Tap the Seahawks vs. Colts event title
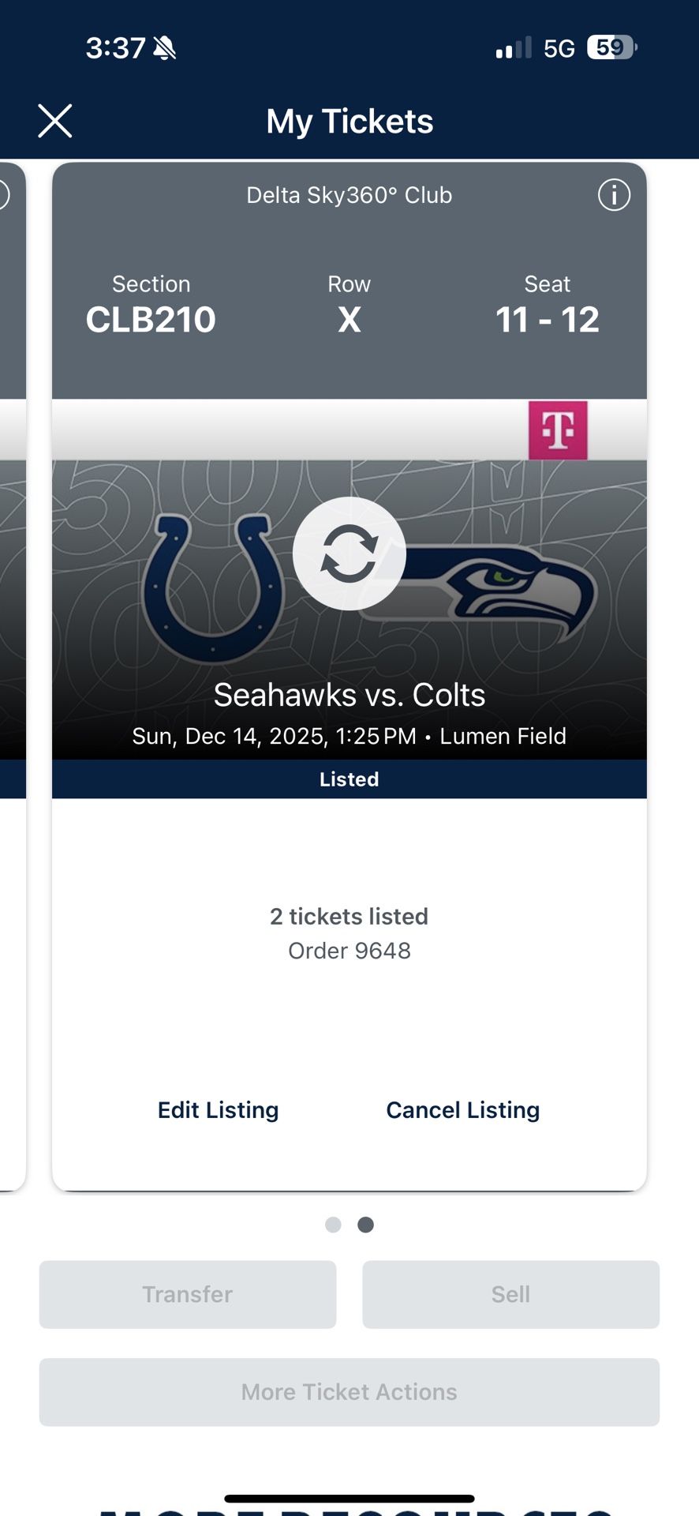Screen dimensions: 699x1516 (349, 695)
